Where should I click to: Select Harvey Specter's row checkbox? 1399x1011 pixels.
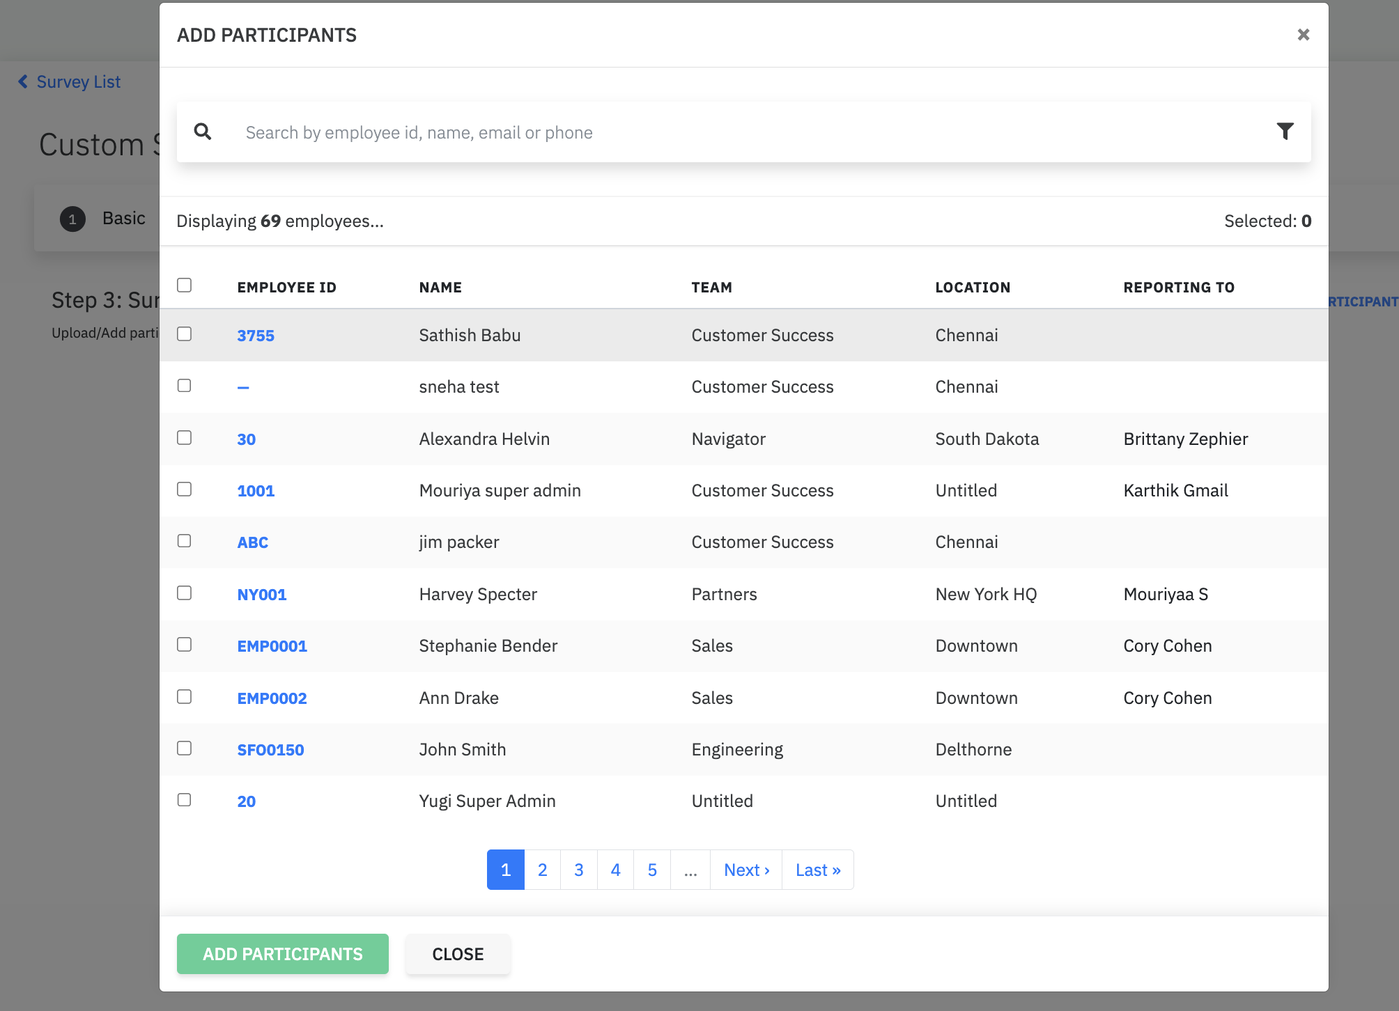click(x=185, y=593)
